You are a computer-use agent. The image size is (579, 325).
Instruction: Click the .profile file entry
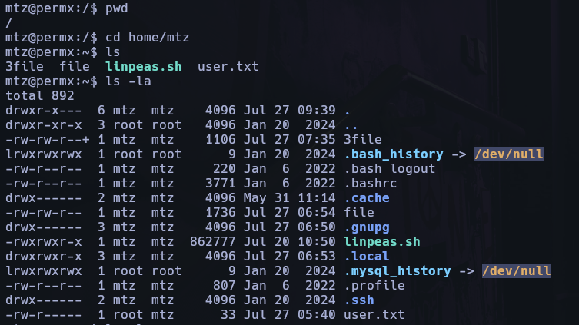pyautogui.click(x=374, y=286)
